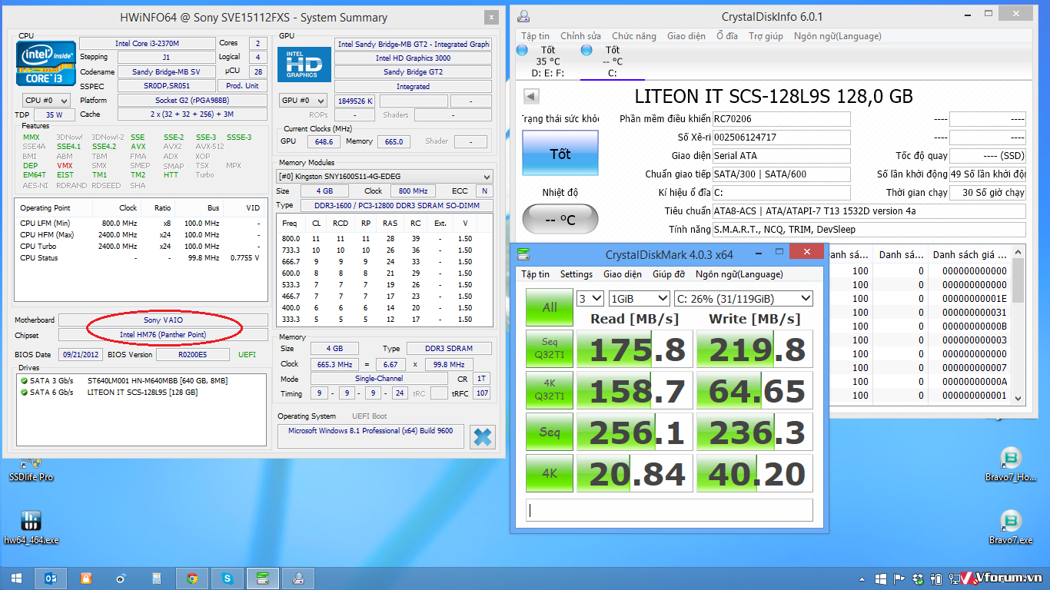Open Google Chrome from the taskbar

[x=192, y=578]
